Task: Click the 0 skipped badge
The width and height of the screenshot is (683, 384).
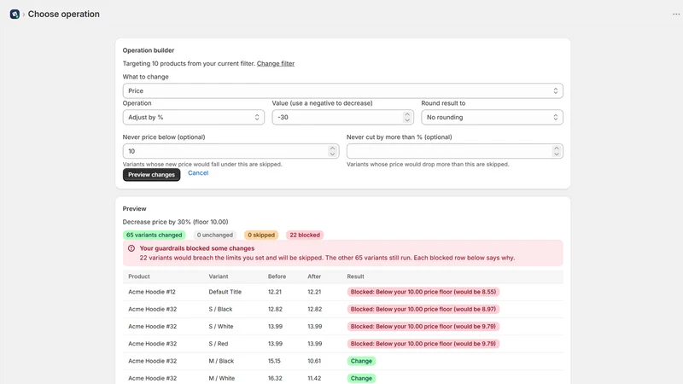Action: coord(261,236)
